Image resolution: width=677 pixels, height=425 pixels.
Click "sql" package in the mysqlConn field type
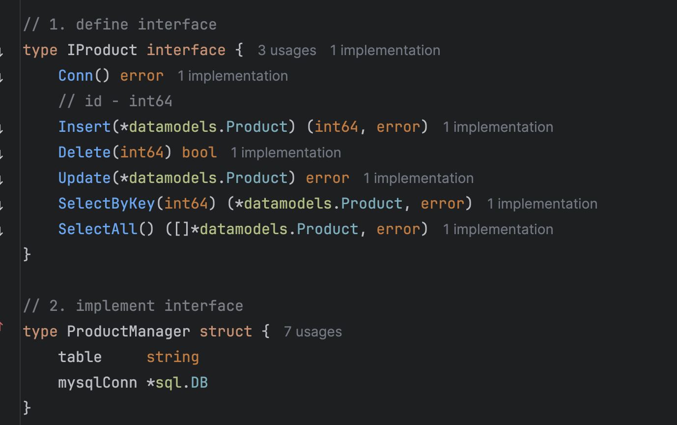tap(169, 383)
